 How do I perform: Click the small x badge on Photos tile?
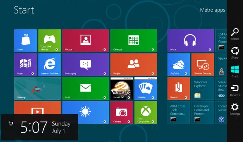[x=105, y=50]
